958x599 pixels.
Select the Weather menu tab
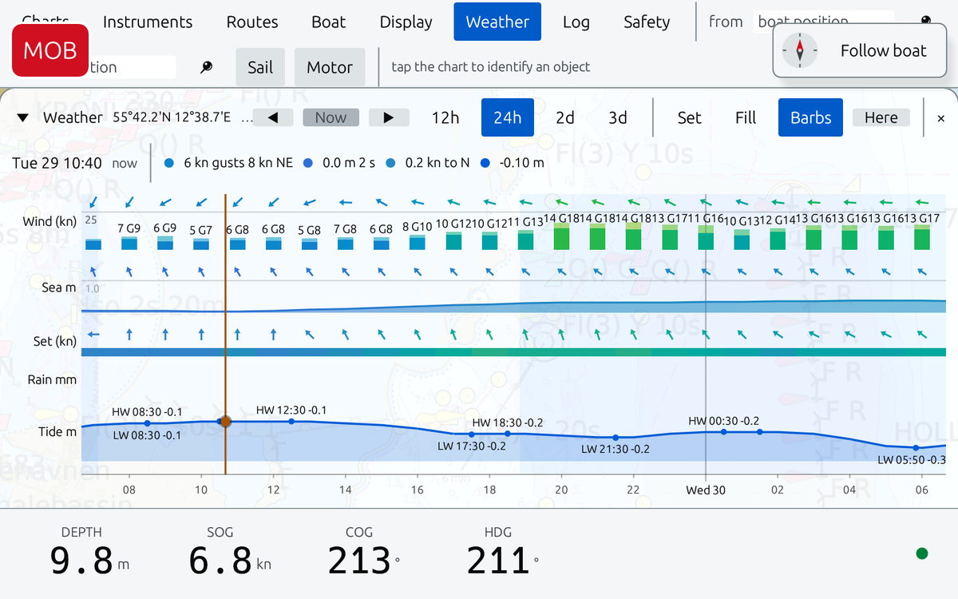point(497,22)
